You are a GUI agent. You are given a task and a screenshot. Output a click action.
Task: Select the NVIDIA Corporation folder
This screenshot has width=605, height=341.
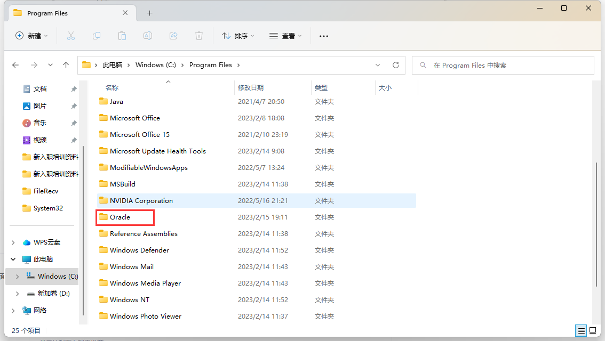tap(256, 201)
